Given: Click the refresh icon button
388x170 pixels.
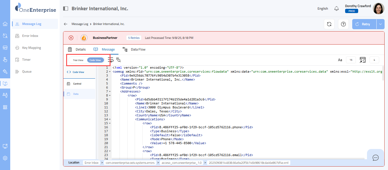Looking at the screenshot, I should tap(329, 24).
